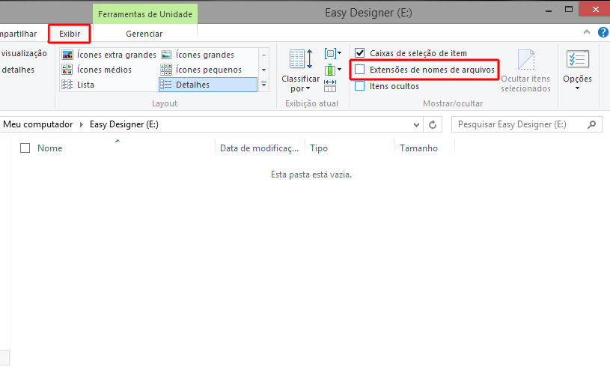Select the Ícones extra grandes layout
Screen dimensions: 610x367
coord(109,55)
